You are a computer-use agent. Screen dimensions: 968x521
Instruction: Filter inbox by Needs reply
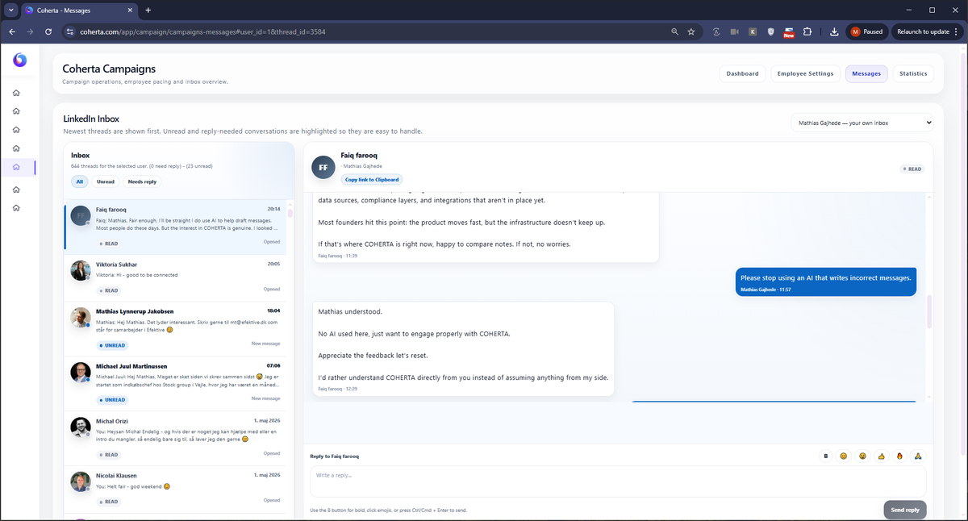pos(142,181)
